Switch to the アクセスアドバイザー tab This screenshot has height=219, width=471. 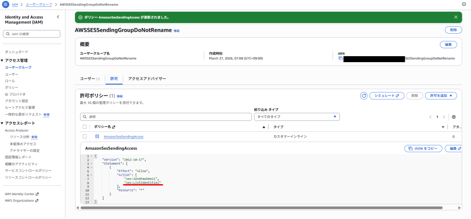coord(147,79)
